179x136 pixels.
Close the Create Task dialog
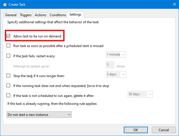(x=174, y=4)
